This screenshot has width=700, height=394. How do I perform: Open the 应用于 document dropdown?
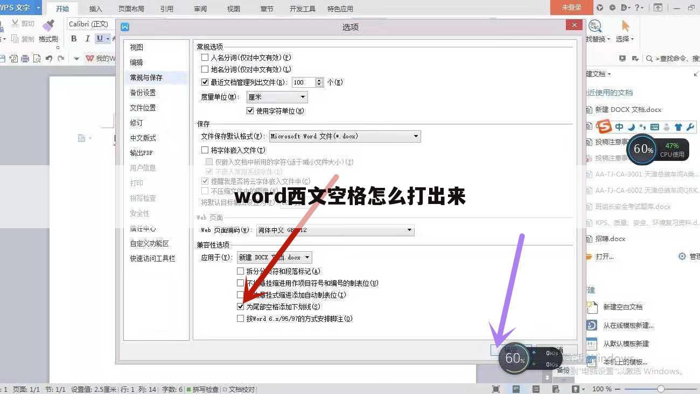pyautogui.click(x=274, y=258)
